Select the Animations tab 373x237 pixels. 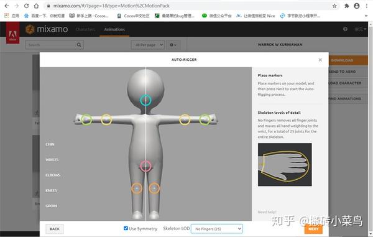(x=114, y=29)
